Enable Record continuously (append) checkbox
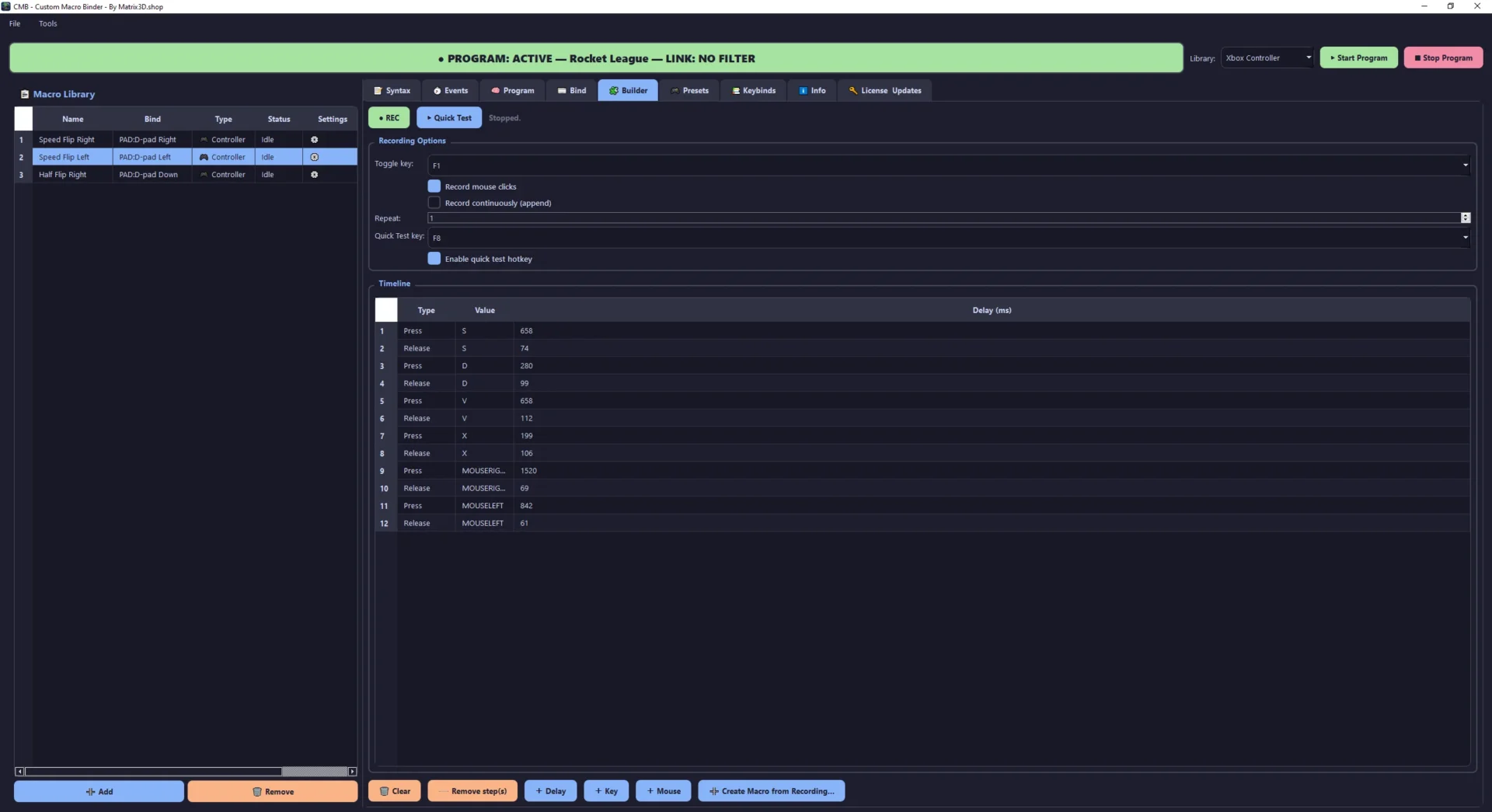The height and width of the screenshot is (812, 1492). (x=434, y=203)
